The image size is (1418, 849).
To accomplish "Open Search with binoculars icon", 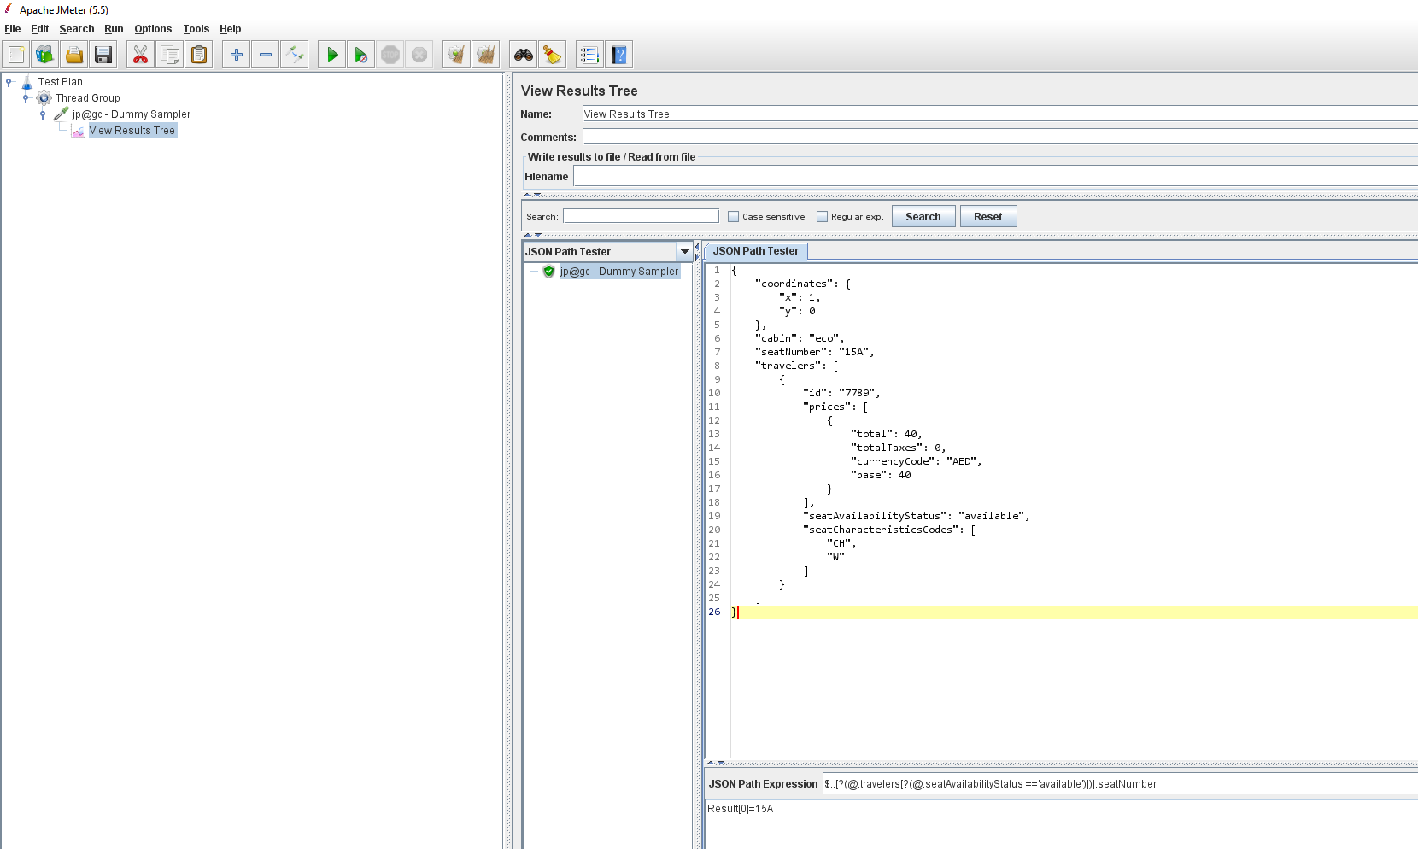I will 524,55.
